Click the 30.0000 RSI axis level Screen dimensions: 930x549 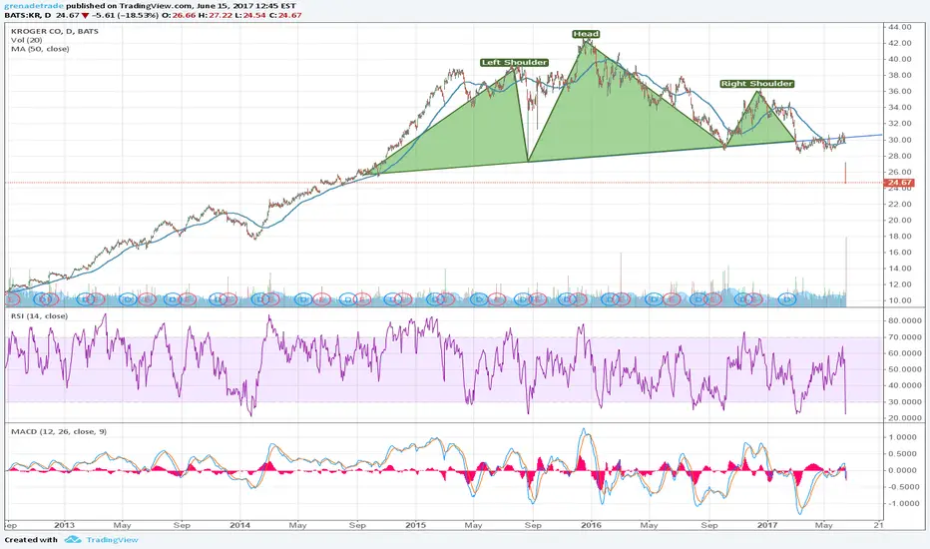tap(904, 402)
